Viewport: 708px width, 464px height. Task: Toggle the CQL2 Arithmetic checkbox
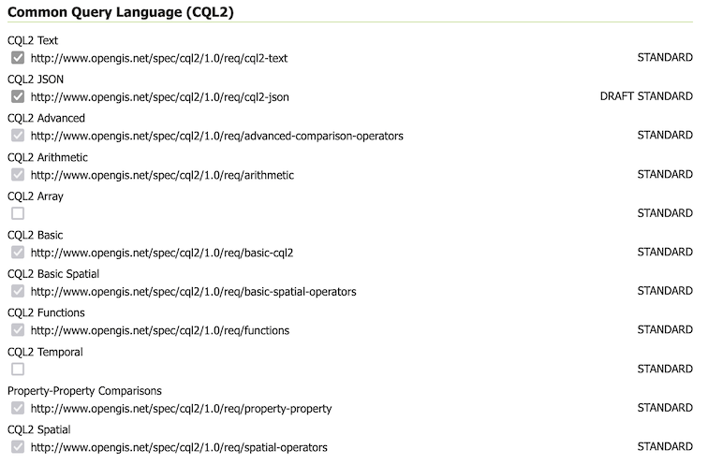18,175
